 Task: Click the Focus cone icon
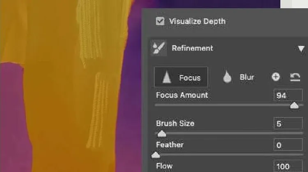[167, 77]
